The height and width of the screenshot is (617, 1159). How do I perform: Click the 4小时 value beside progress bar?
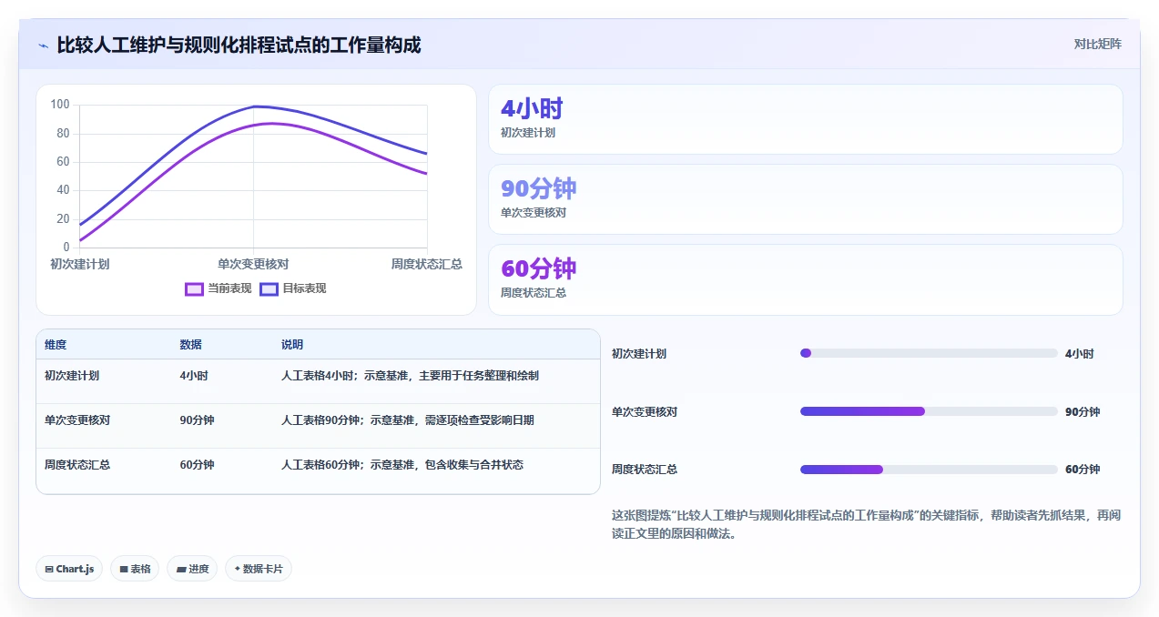[x=1080, y=354]
